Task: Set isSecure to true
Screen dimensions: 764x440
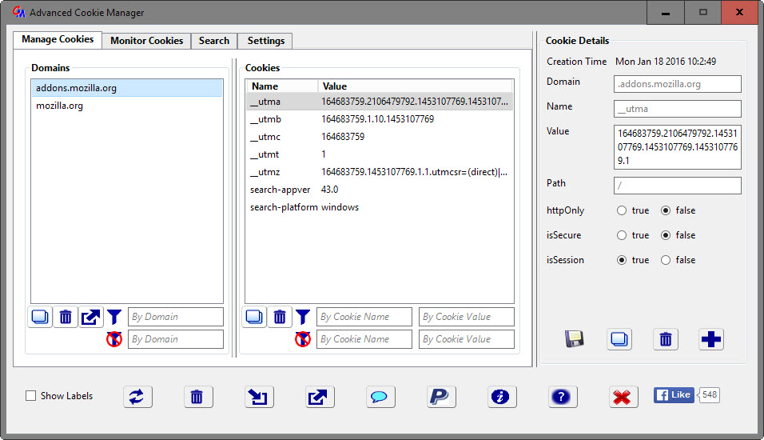Action: tap(622, 235)
